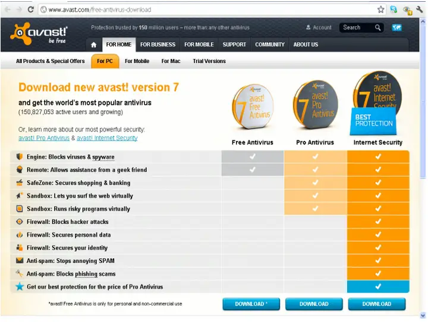Click the scroll up arrow of the scrollbar

click(x=423, y=21)
